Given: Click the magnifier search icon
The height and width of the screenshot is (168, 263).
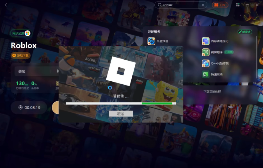Looking at the screenshot, I should (x=160, y=5).
